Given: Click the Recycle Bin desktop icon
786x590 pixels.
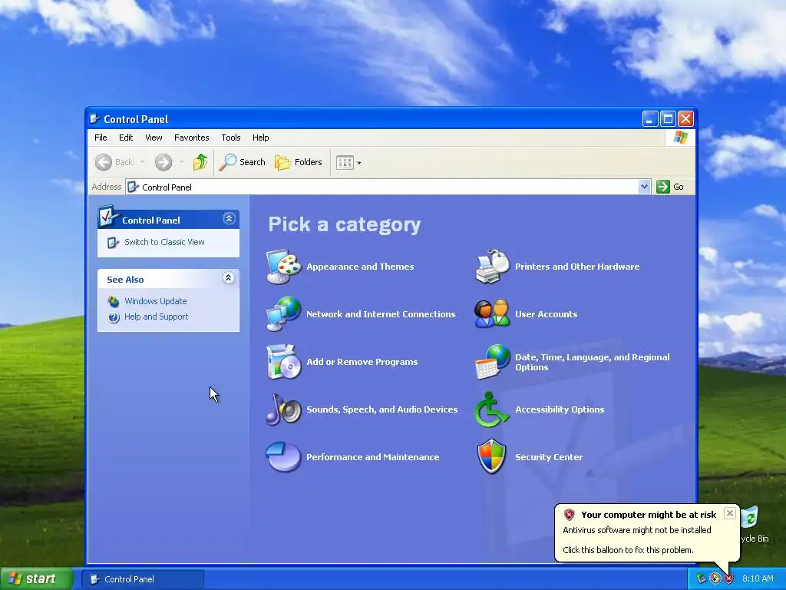Looking at the screenshot, I should (x=749, y=517).
